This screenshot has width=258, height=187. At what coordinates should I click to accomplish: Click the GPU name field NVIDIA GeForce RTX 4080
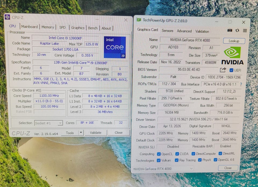(190, 40)
